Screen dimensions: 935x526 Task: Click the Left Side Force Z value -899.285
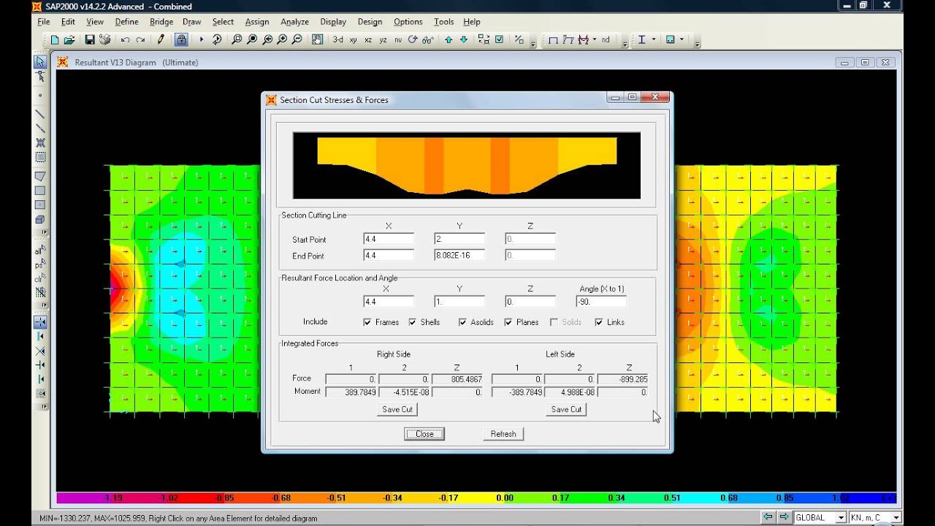pos(623,379)
